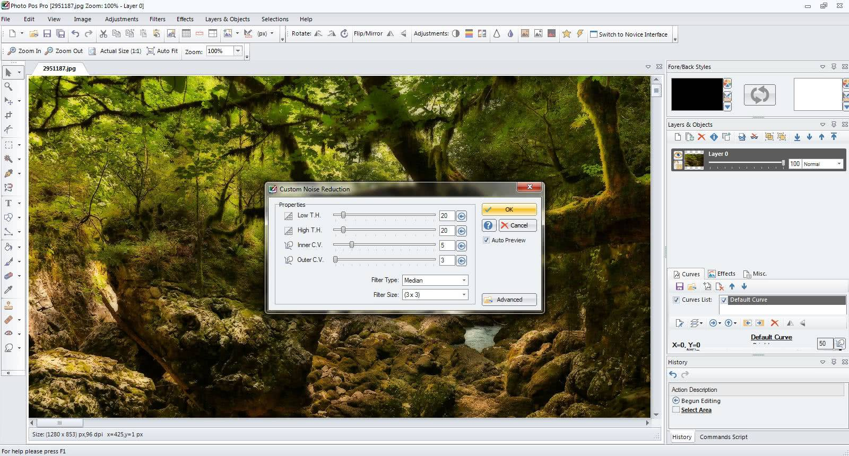Open the Adjustments menu
The width and height of the screenshot is (849, 456).
(x=122, y=19)
